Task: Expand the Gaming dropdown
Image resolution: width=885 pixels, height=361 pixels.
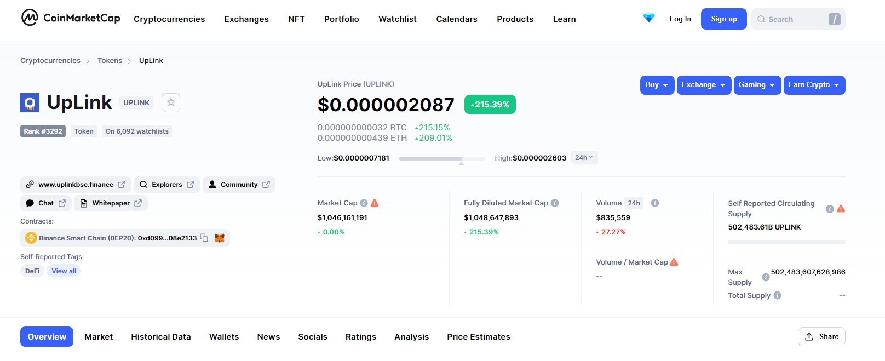Action: click(757, 85)
